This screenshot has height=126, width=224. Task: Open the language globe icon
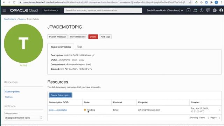coord(215,10)
